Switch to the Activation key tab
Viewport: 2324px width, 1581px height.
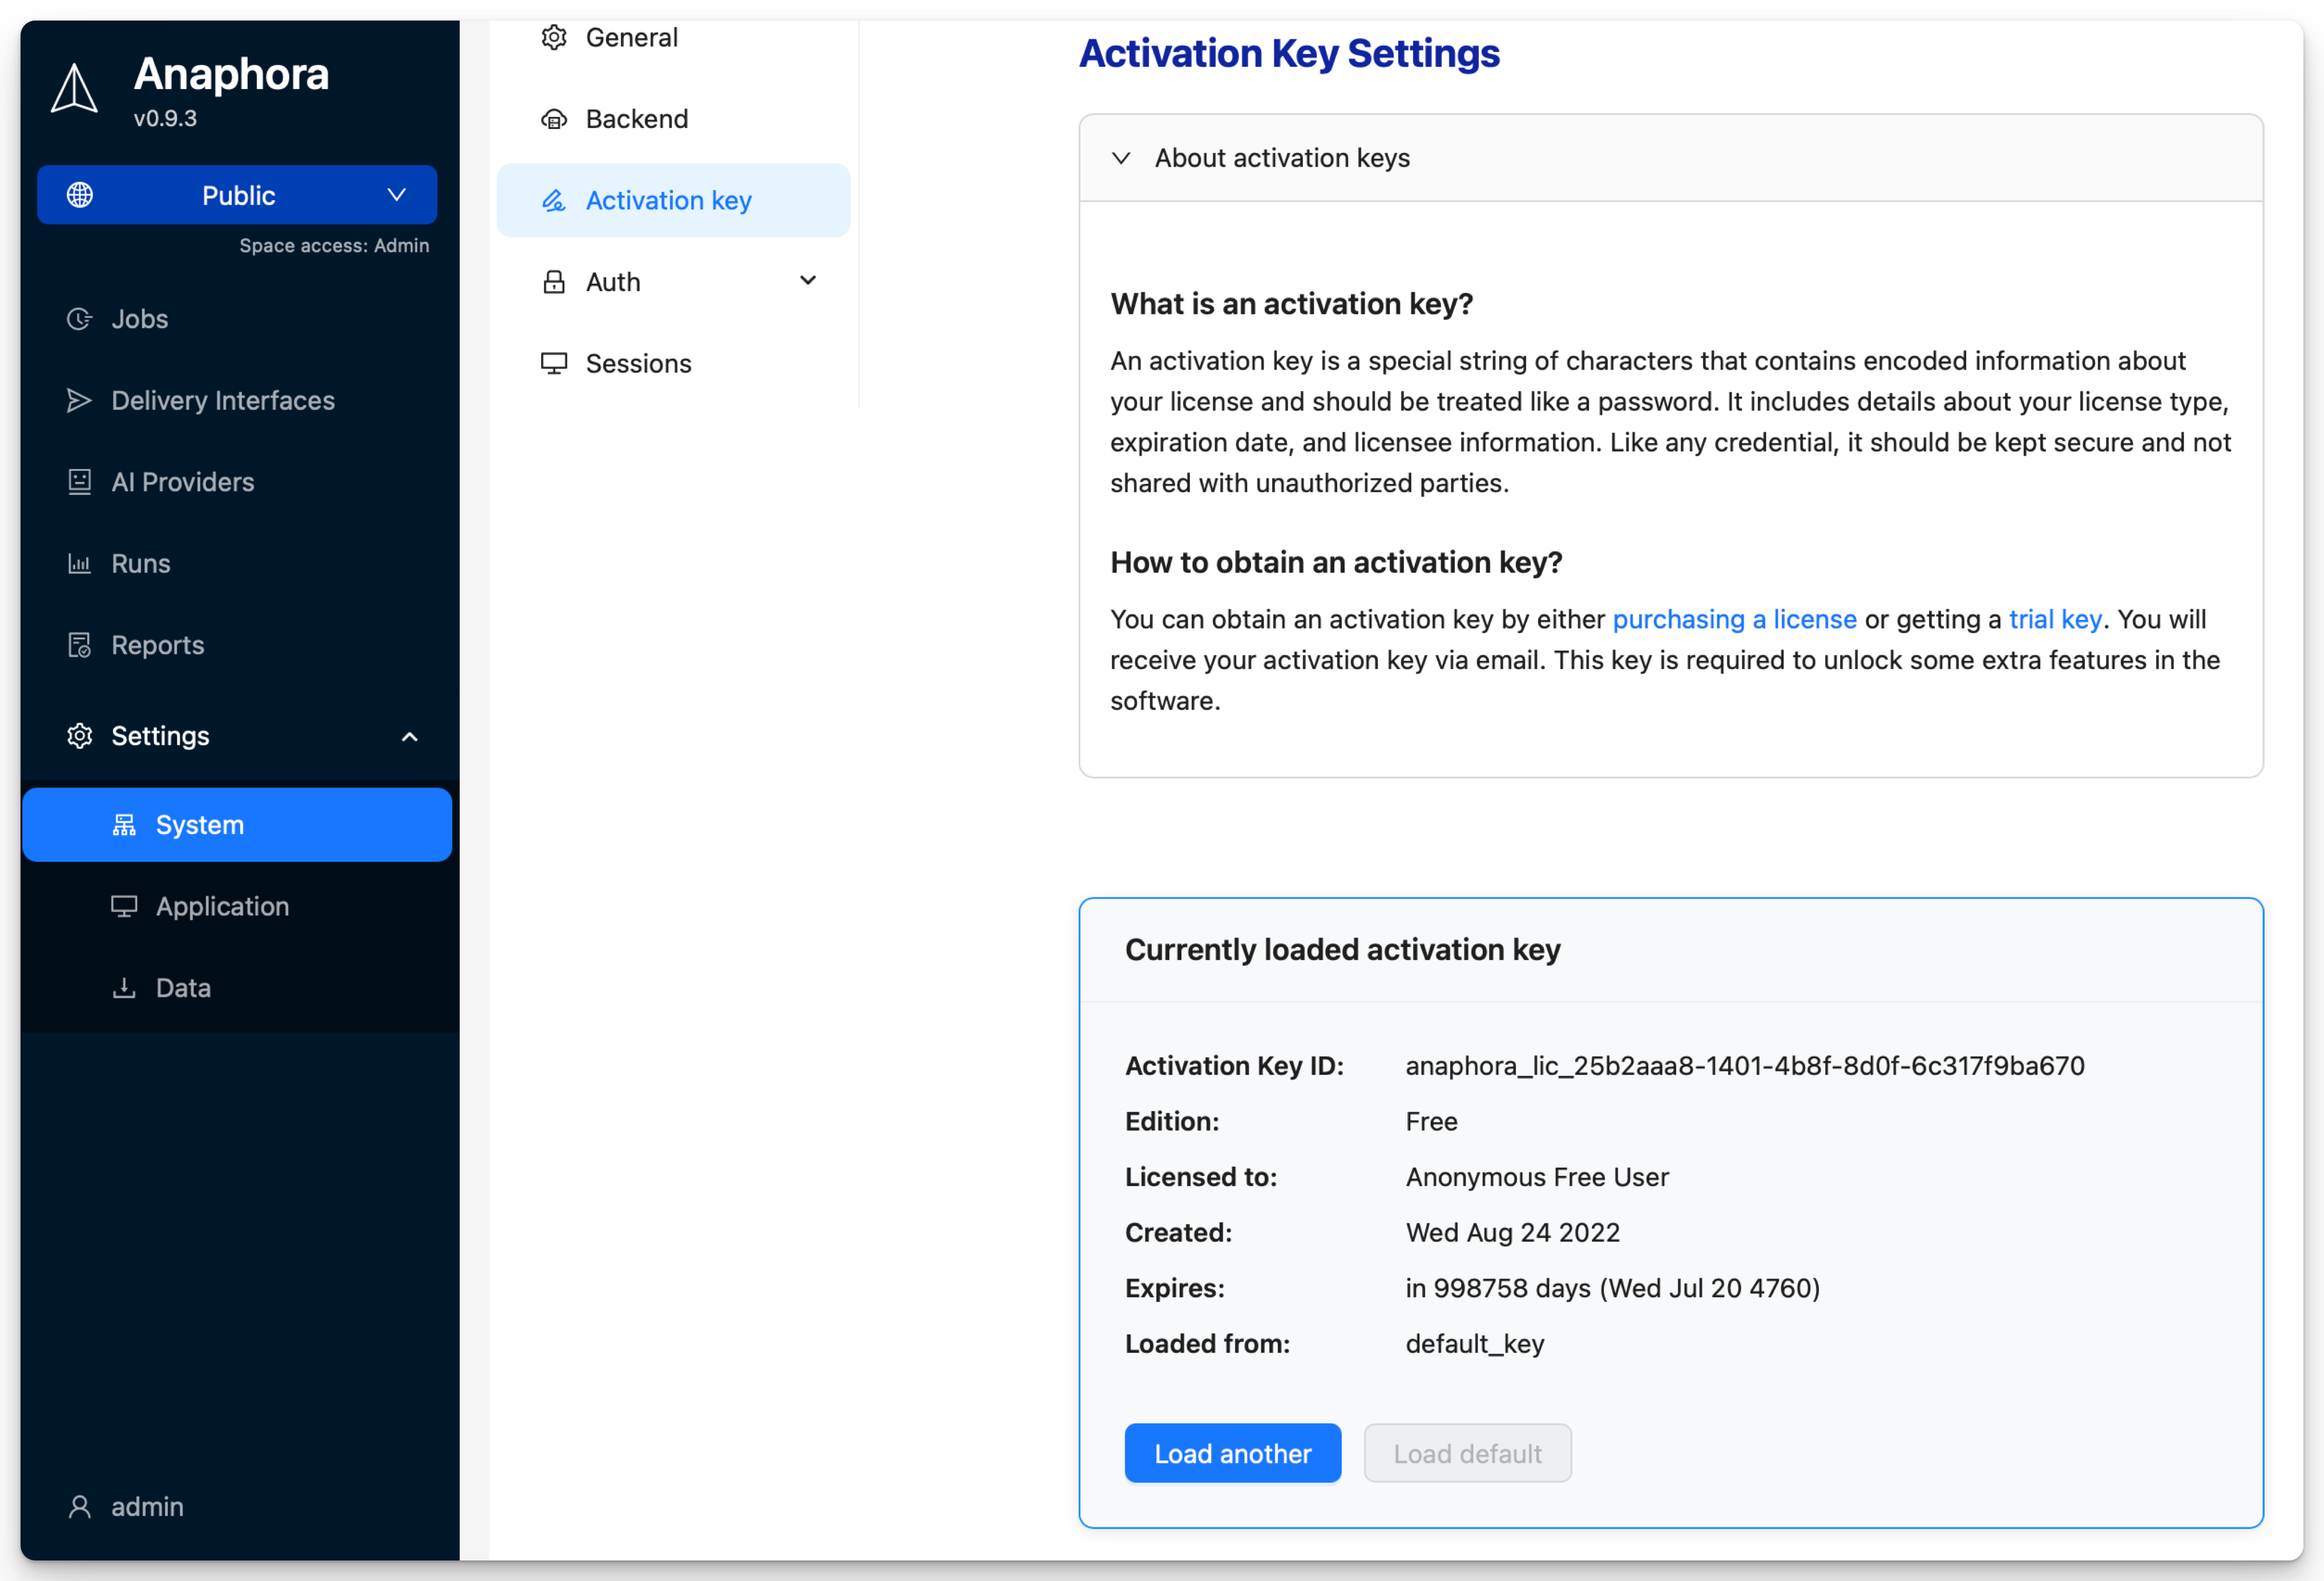click(668, 200)
